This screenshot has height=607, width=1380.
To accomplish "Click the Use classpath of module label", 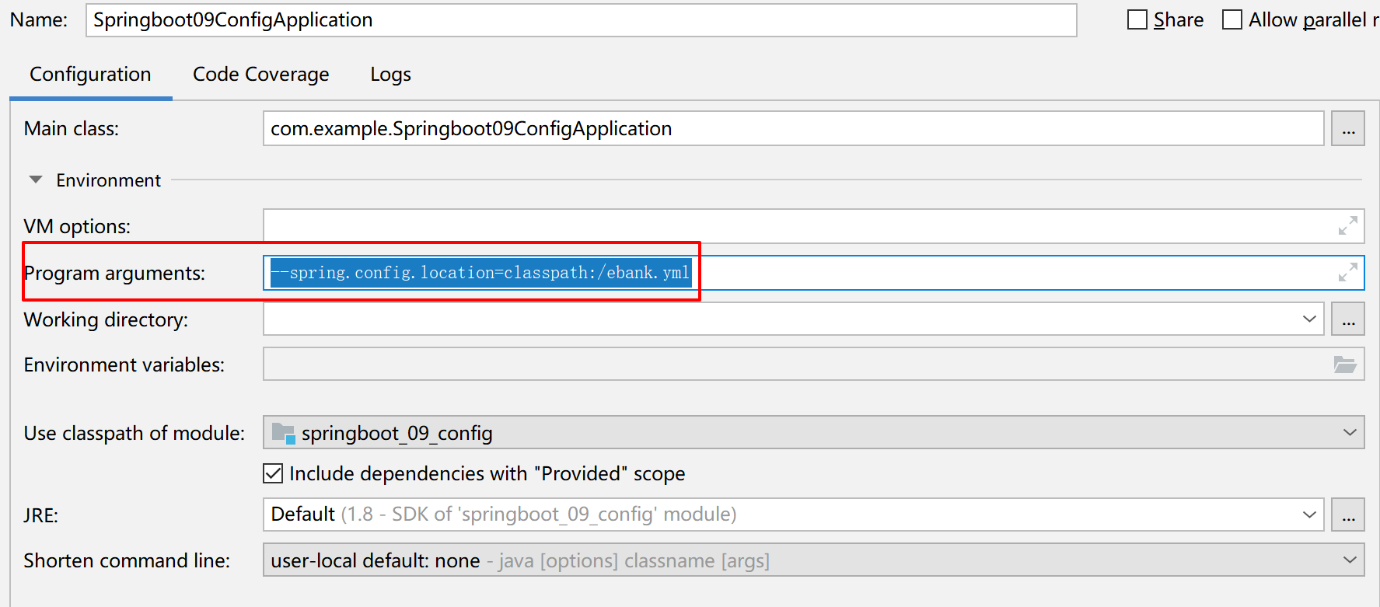I will [134, 433].
